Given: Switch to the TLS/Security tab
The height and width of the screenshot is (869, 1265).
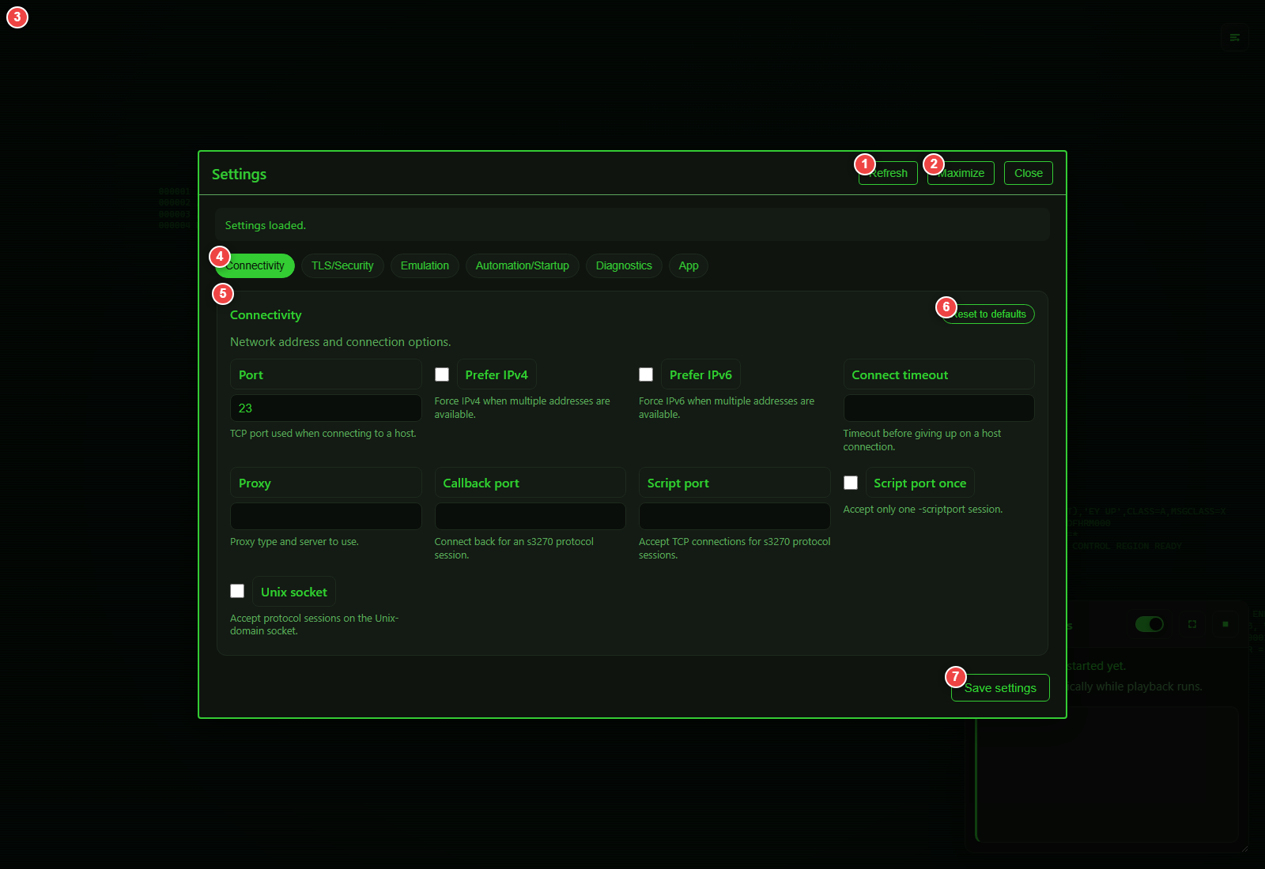Looking at the screenshot, I should pyautogui.click(x=342, y=265).
